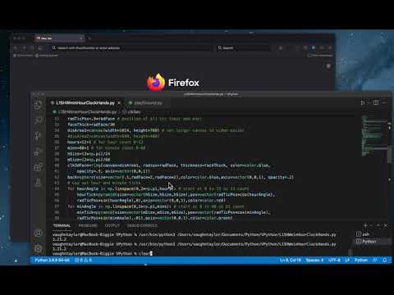This screenshot has height=295, width=394.
Task: Run the Python file with the play icon
Action: point(363,102)
